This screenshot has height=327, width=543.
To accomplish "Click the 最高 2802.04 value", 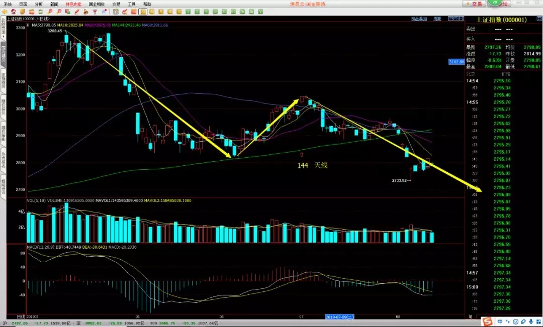I will 493,66.
